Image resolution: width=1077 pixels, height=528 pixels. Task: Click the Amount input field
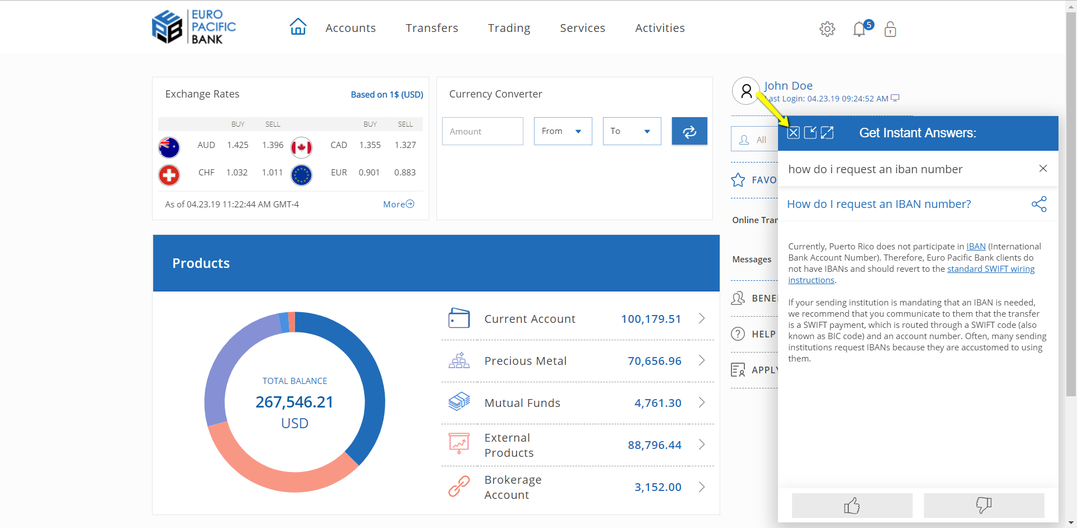tap(482, 131)
